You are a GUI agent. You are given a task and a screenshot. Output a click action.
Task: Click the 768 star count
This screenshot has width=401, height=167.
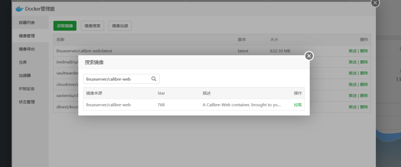(x=161, y=105)
